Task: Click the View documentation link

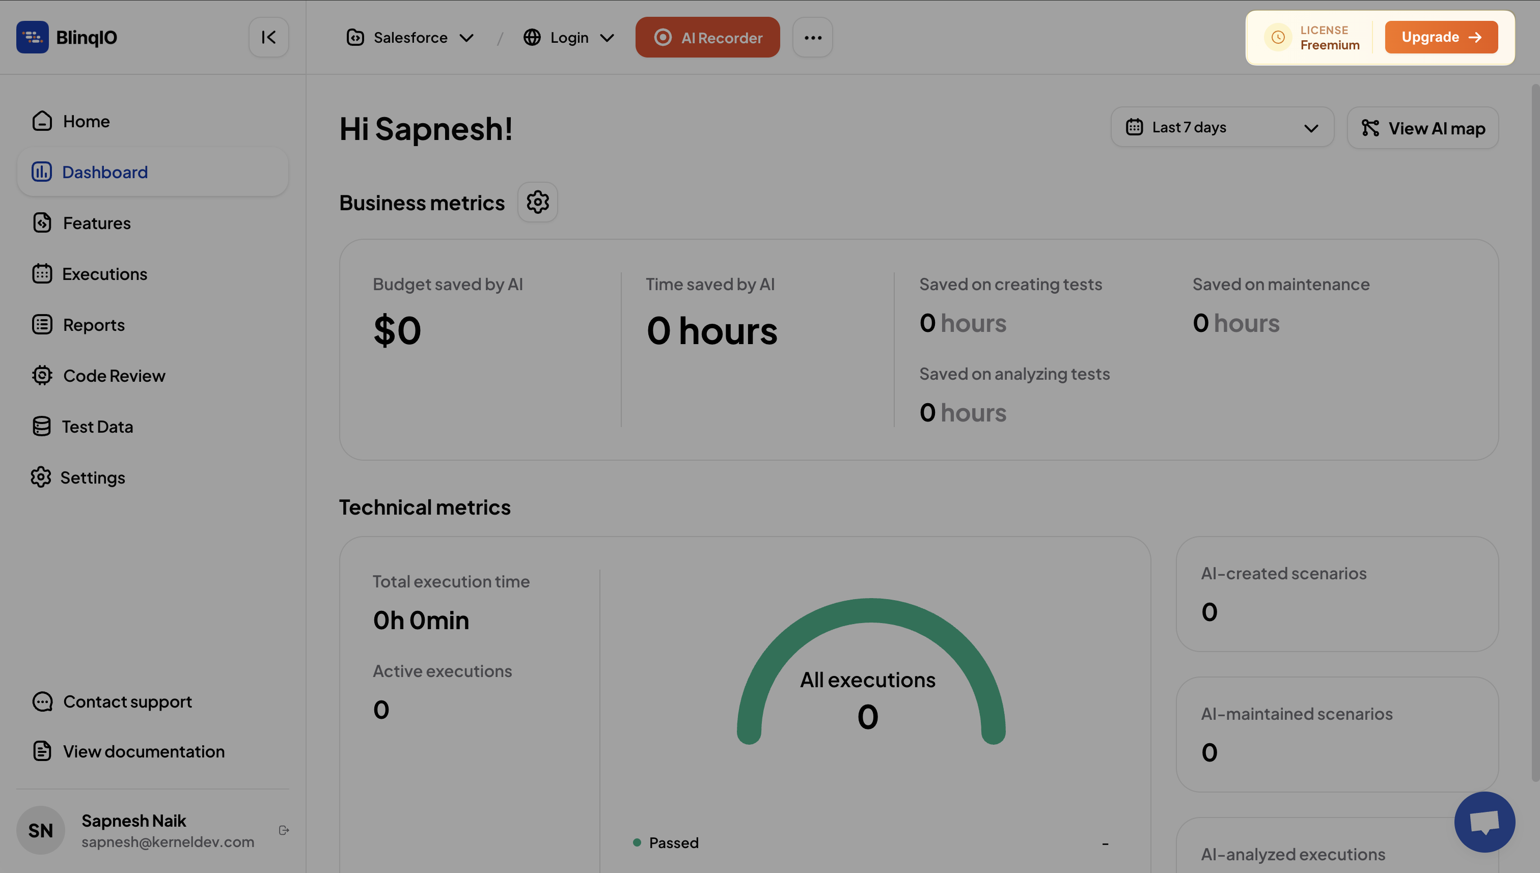Action: click(x=143, y=751)
